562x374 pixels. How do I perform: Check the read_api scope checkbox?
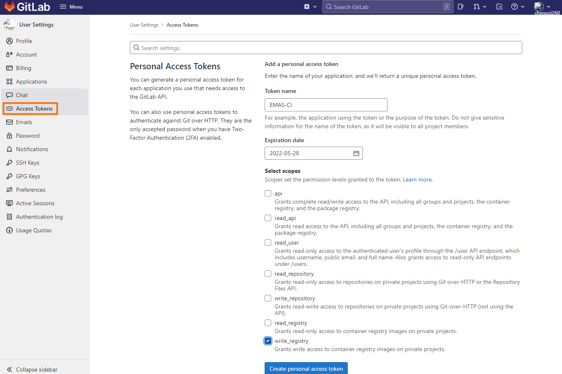[268, 218]
